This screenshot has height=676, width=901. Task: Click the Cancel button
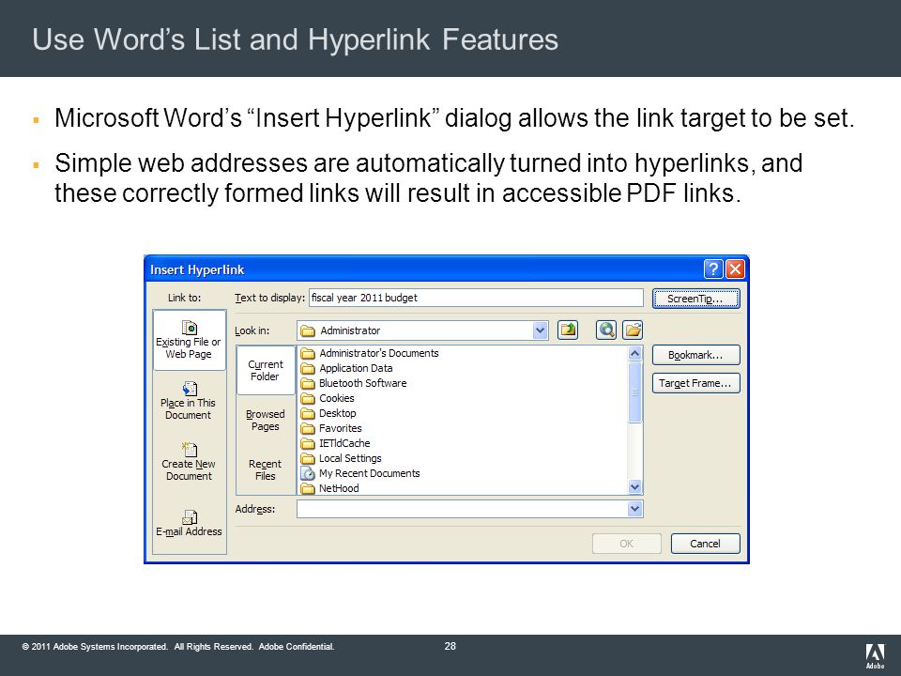coord(705,544)
